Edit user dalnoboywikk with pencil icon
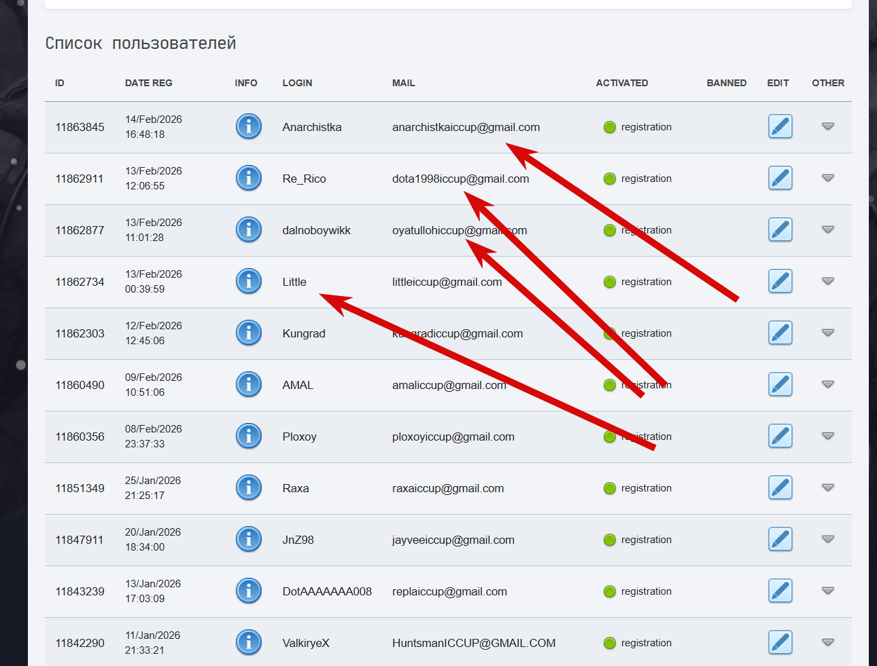The image size is (877, 666). [780, 229]
